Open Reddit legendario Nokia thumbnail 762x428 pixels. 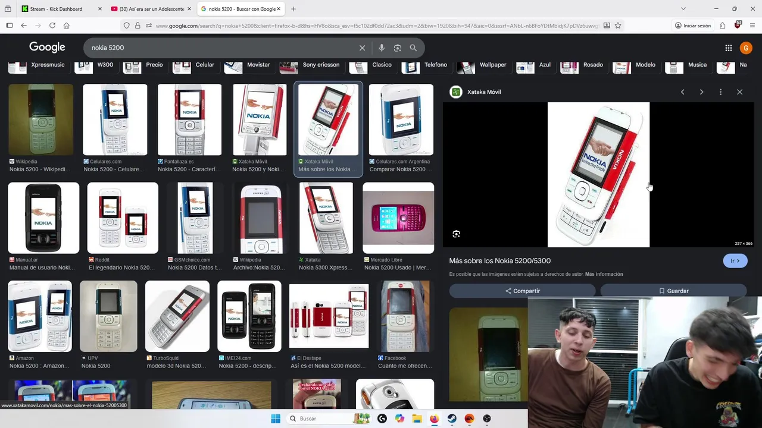point(123,218)
